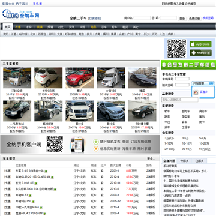Focus the 随机密码 input field
Viewport: 216px width, 216px height.
[182, 85]
